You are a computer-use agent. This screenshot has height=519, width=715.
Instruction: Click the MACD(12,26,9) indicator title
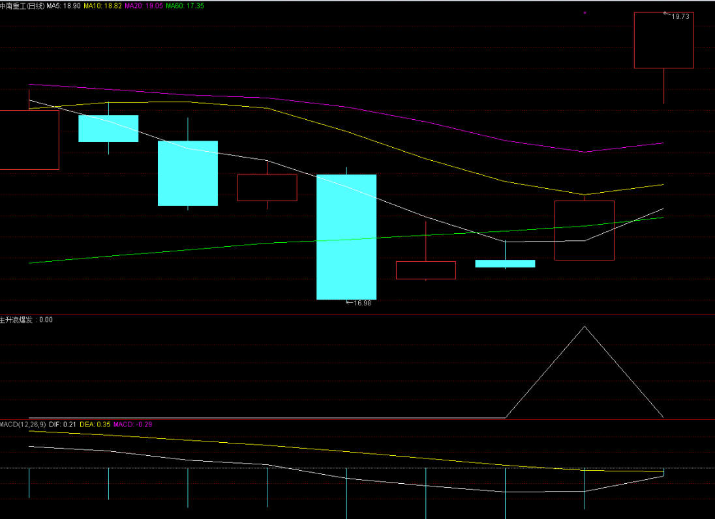(23, 425)
